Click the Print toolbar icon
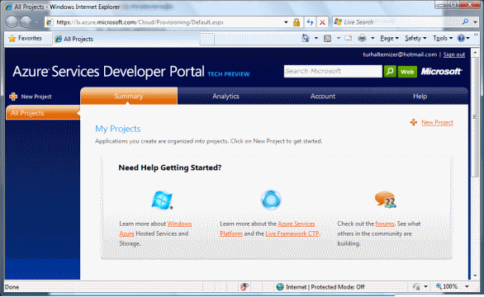Viewport: 484px width, 297px height. (x=362, y=38)
